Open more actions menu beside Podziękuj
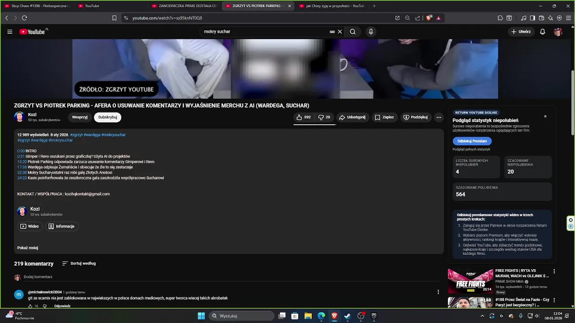 (439, 117)
